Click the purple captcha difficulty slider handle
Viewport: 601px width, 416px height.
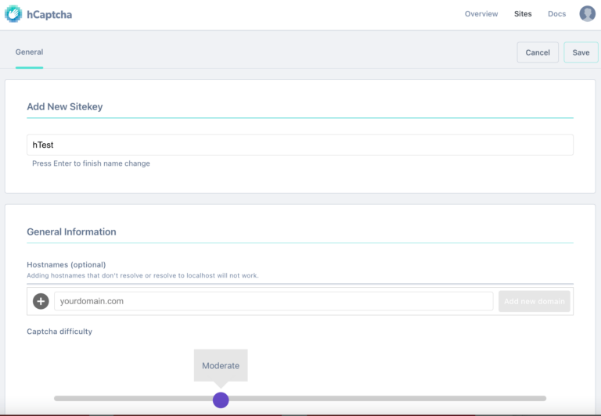(x=221, y=400)
